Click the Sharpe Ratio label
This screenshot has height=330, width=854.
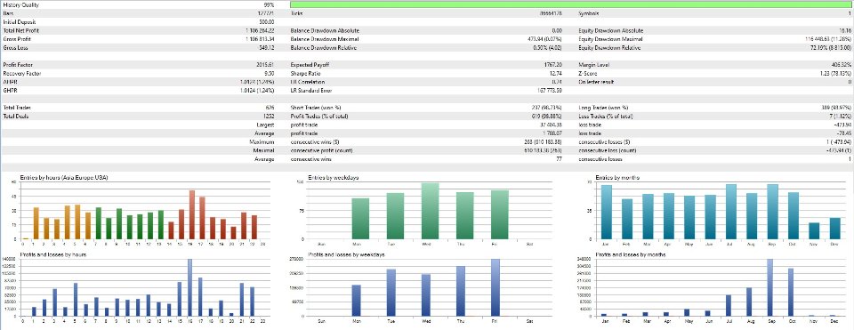pos(306,74)
